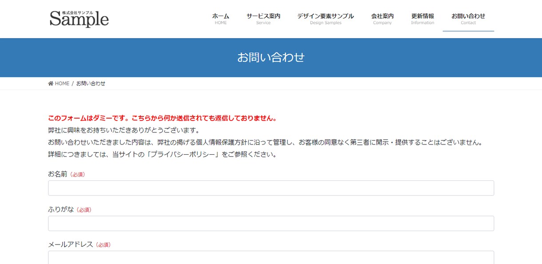Image resolution: width=542 pixels, height=264 pixels.
Task: Click the HOME breadcrumb link
Action: (62, 84)
